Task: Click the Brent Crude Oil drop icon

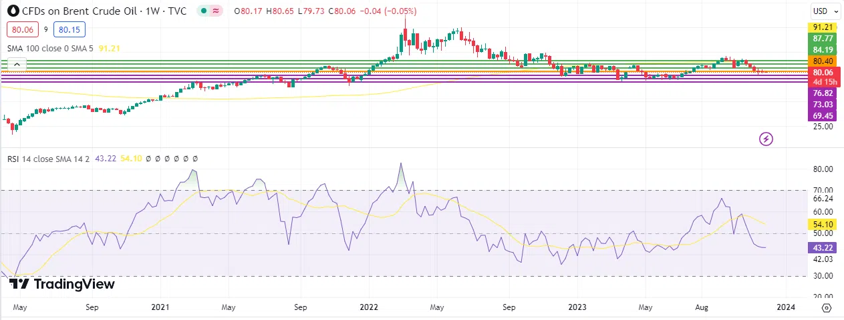Action: coord(13,11)
